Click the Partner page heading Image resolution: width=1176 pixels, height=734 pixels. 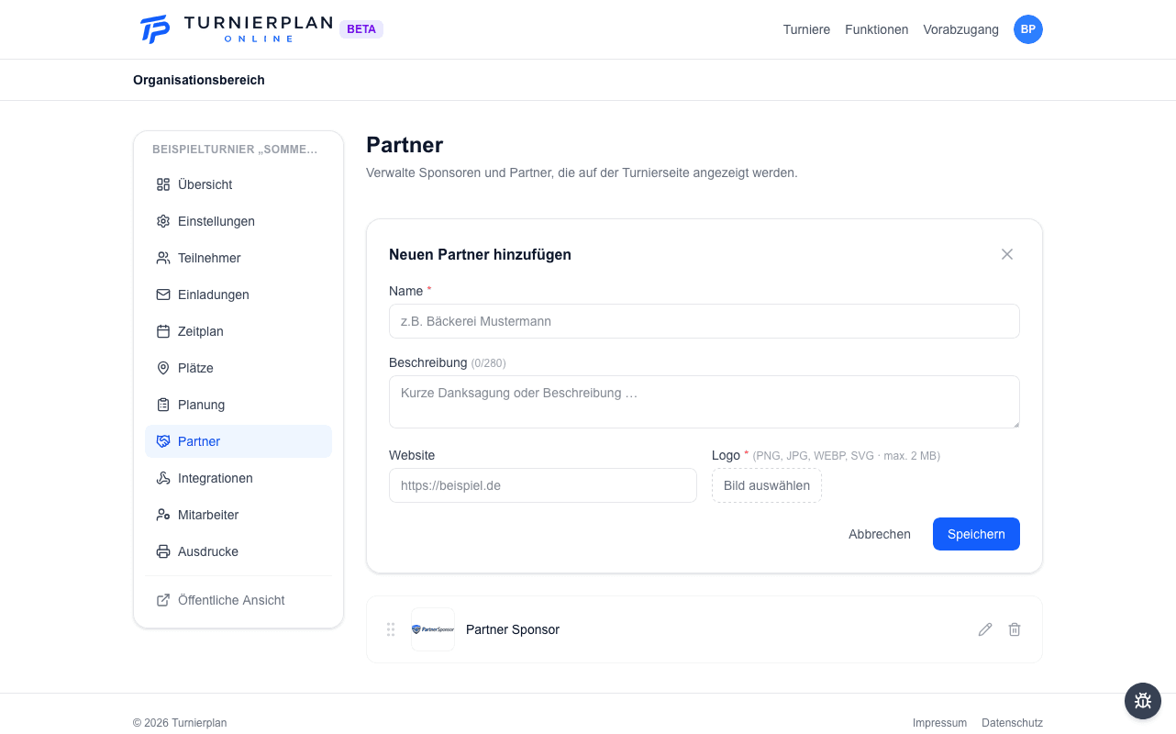pos(405,145)
